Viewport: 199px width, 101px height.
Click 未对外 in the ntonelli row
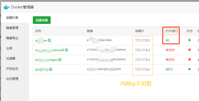point(170,50)
